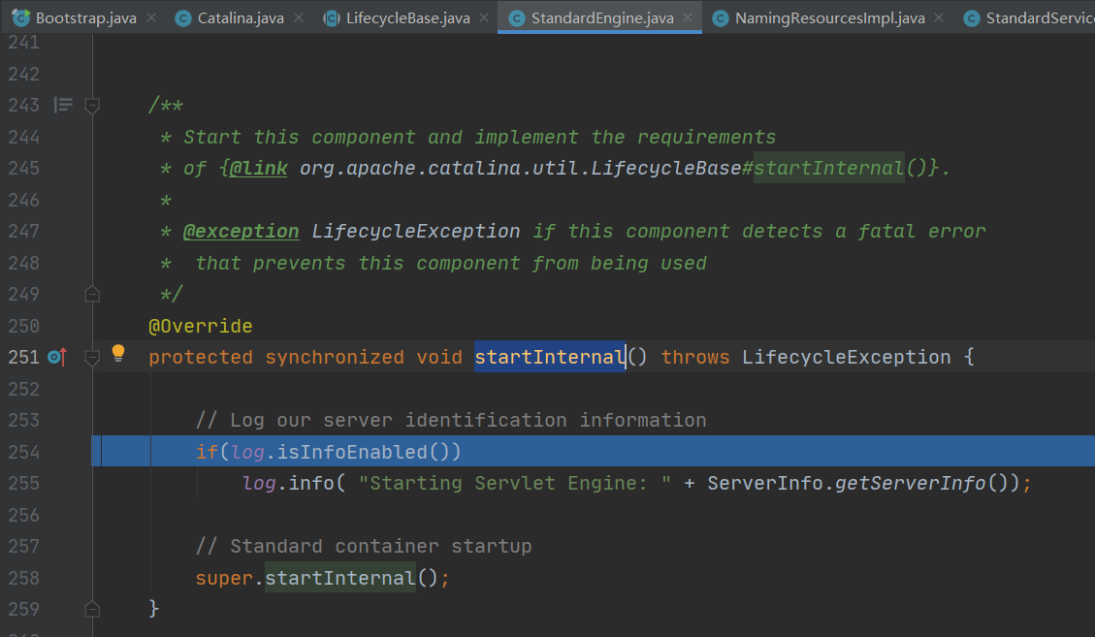Click the void keyword on line 251
This screenshot has height=637, width=1095.
(x=439, y=357)
